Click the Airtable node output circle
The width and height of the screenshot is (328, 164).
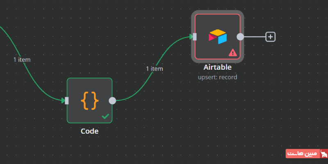(240, 37)
